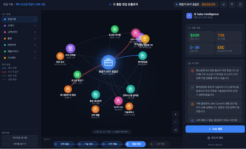This screenshot has height=149, width=246.
Task: Fit graph to screen icon
Action: point(176,130)
